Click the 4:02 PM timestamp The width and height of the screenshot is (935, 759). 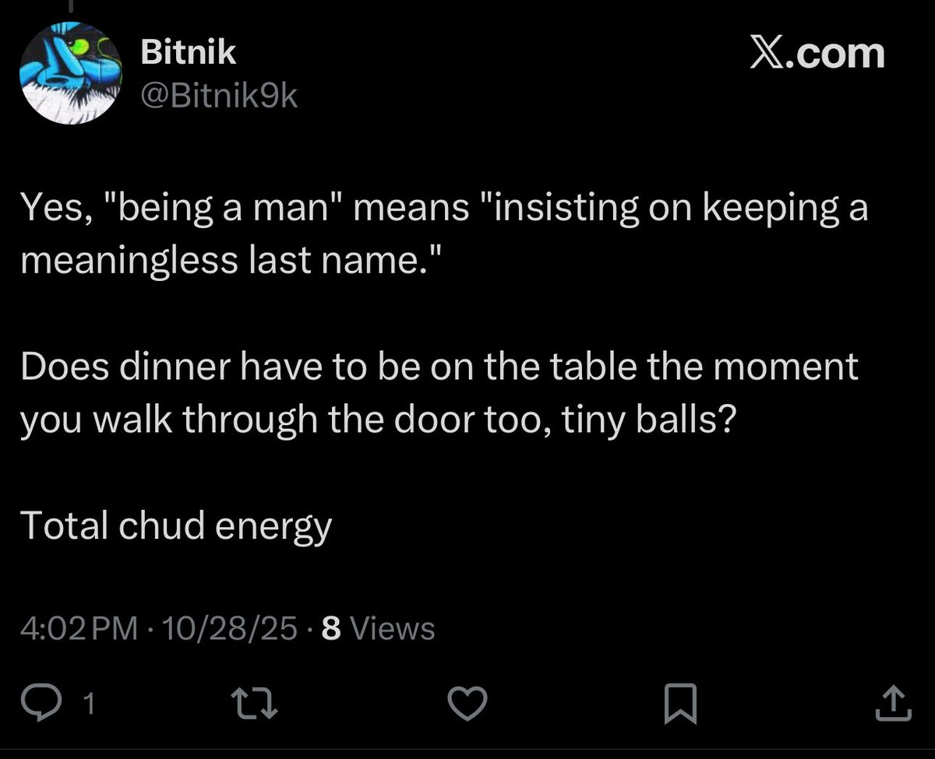tap(78, 627)
